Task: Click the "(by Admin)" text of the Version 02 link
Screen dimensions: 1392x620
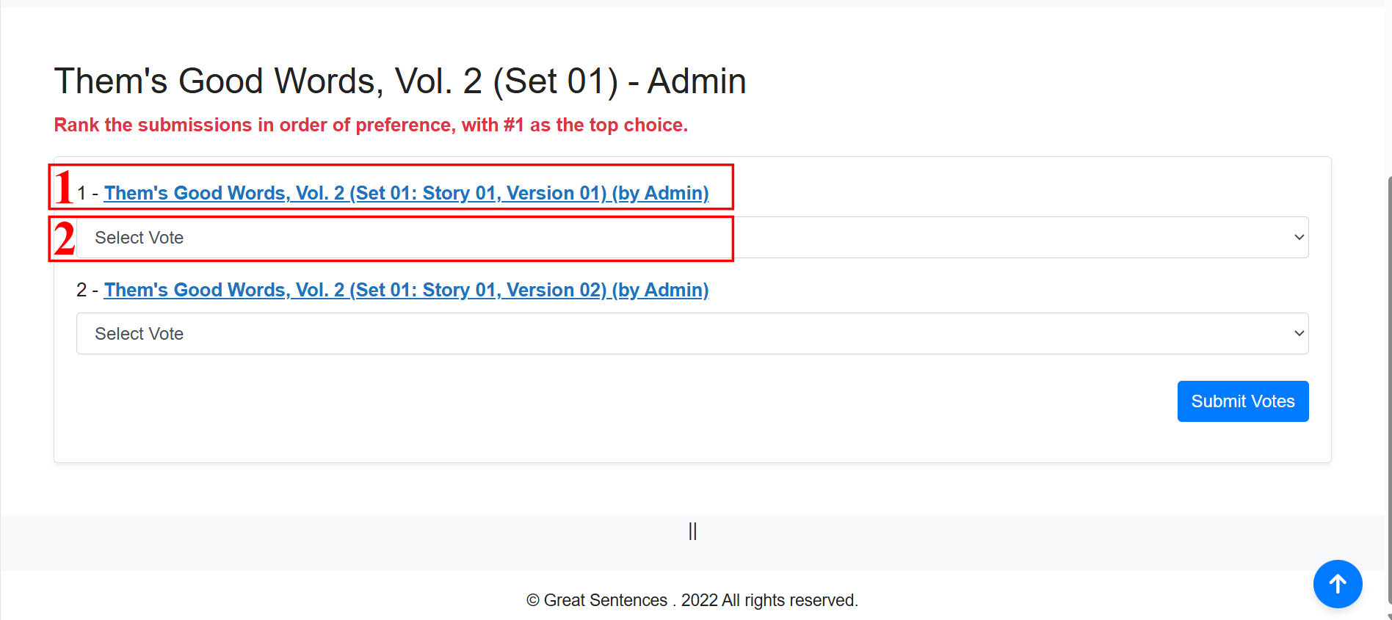Action: [x=660, y=290]
